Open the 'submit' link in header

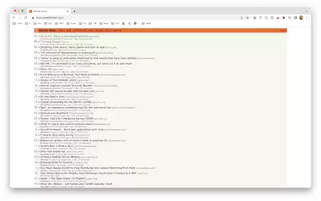[x=117, y=31]
